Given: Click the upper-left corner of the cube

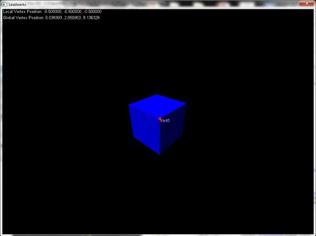Looking at the screenshot, I should pos(129,104).
